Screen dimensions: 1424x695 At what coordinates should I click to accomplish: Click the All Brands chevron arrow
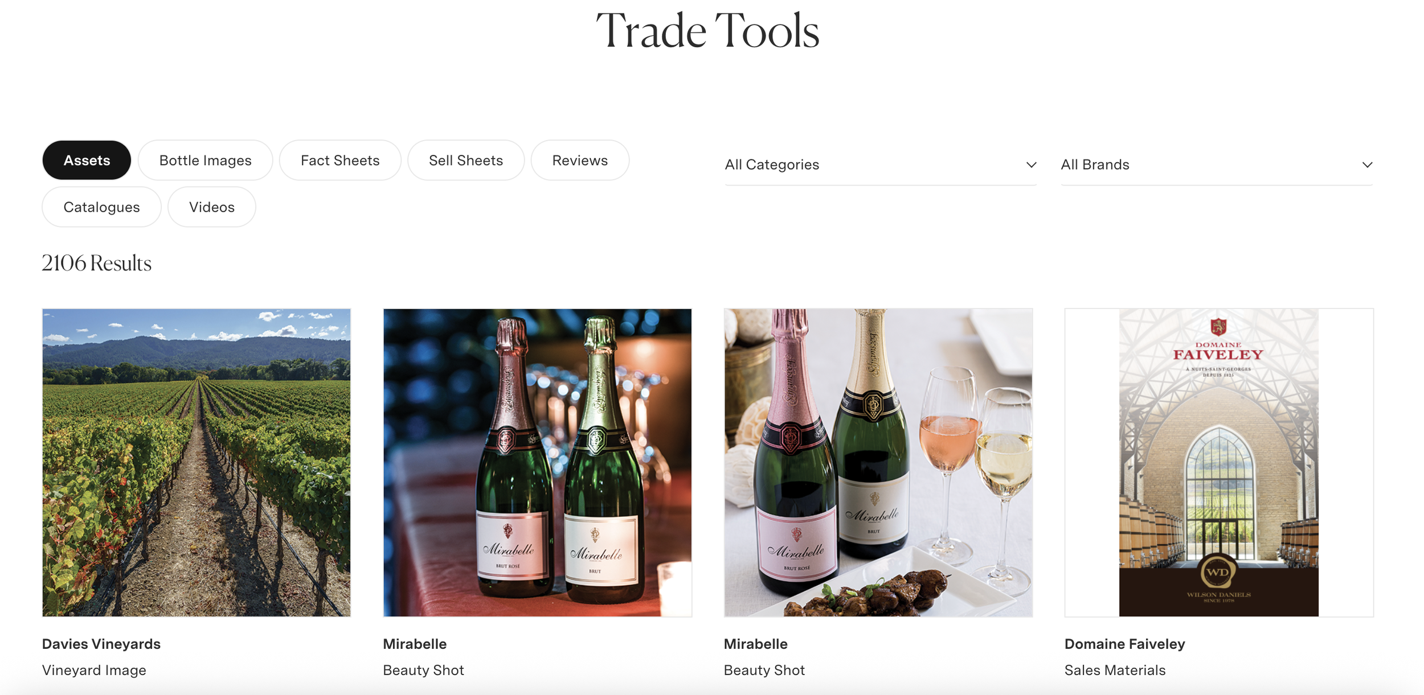pos(1367,165)
